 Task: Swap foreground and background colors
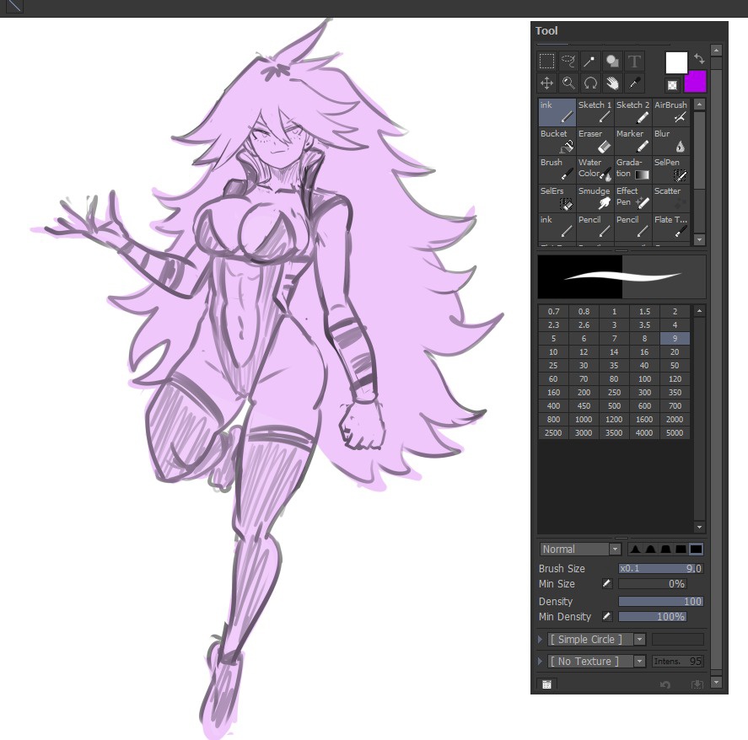(699, 59)
